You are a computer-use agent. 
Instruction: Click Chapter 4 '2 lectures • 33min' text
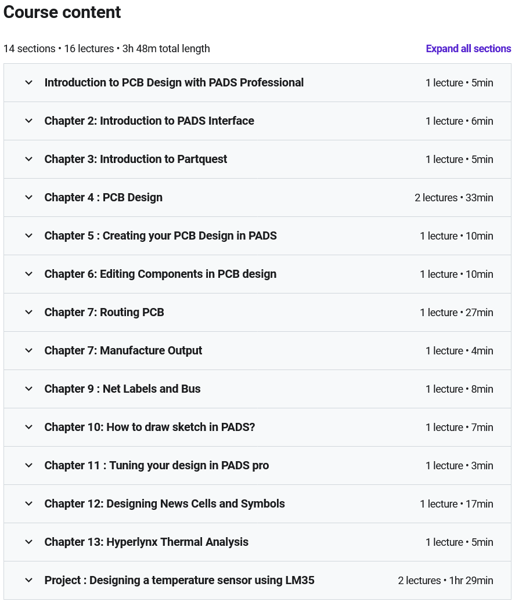click(x=453, y=198)
